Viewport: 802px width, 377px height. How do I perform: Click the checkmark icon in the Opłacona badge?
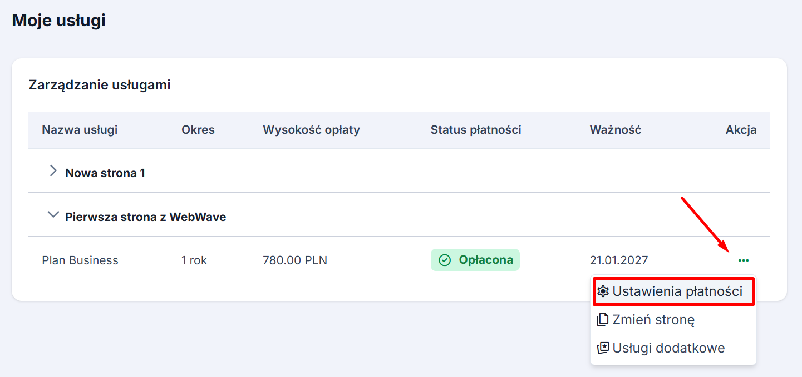click(x=445, y=260)
